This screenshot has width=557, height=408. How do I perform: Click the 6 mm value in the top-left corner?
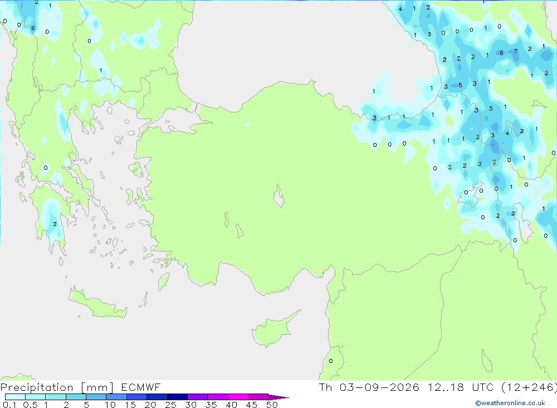(33, 28)
